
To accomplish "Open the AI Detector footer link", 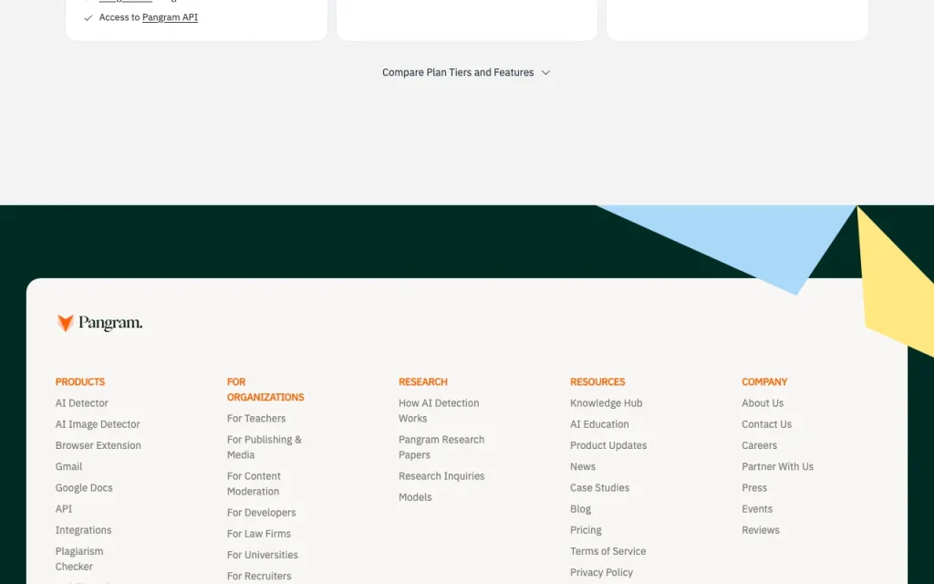I will pos(81,402).
